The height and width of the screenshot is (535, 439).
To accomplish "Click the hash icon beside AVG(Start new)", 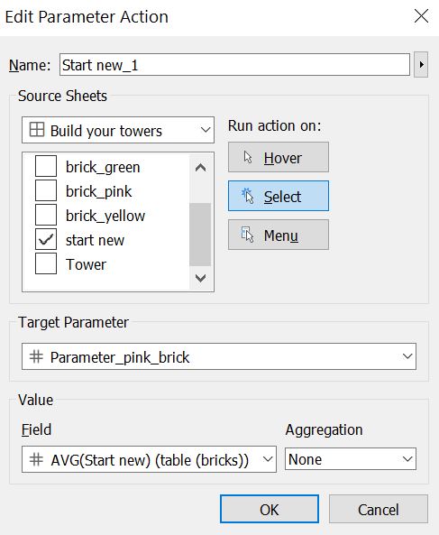I will [x=36, y=459].
